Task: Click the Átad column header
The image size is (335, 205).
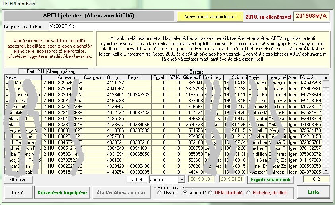Action: pyautogui.click(x=293, y=77)
